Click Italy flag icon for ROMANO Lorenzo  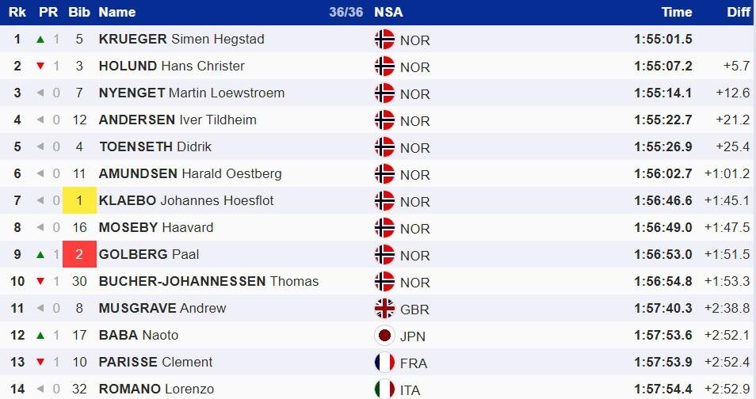tap(384, 389)
